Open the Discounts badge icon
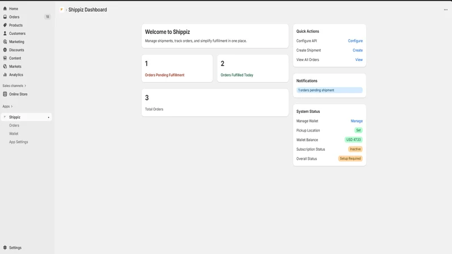 click(5, 50)
